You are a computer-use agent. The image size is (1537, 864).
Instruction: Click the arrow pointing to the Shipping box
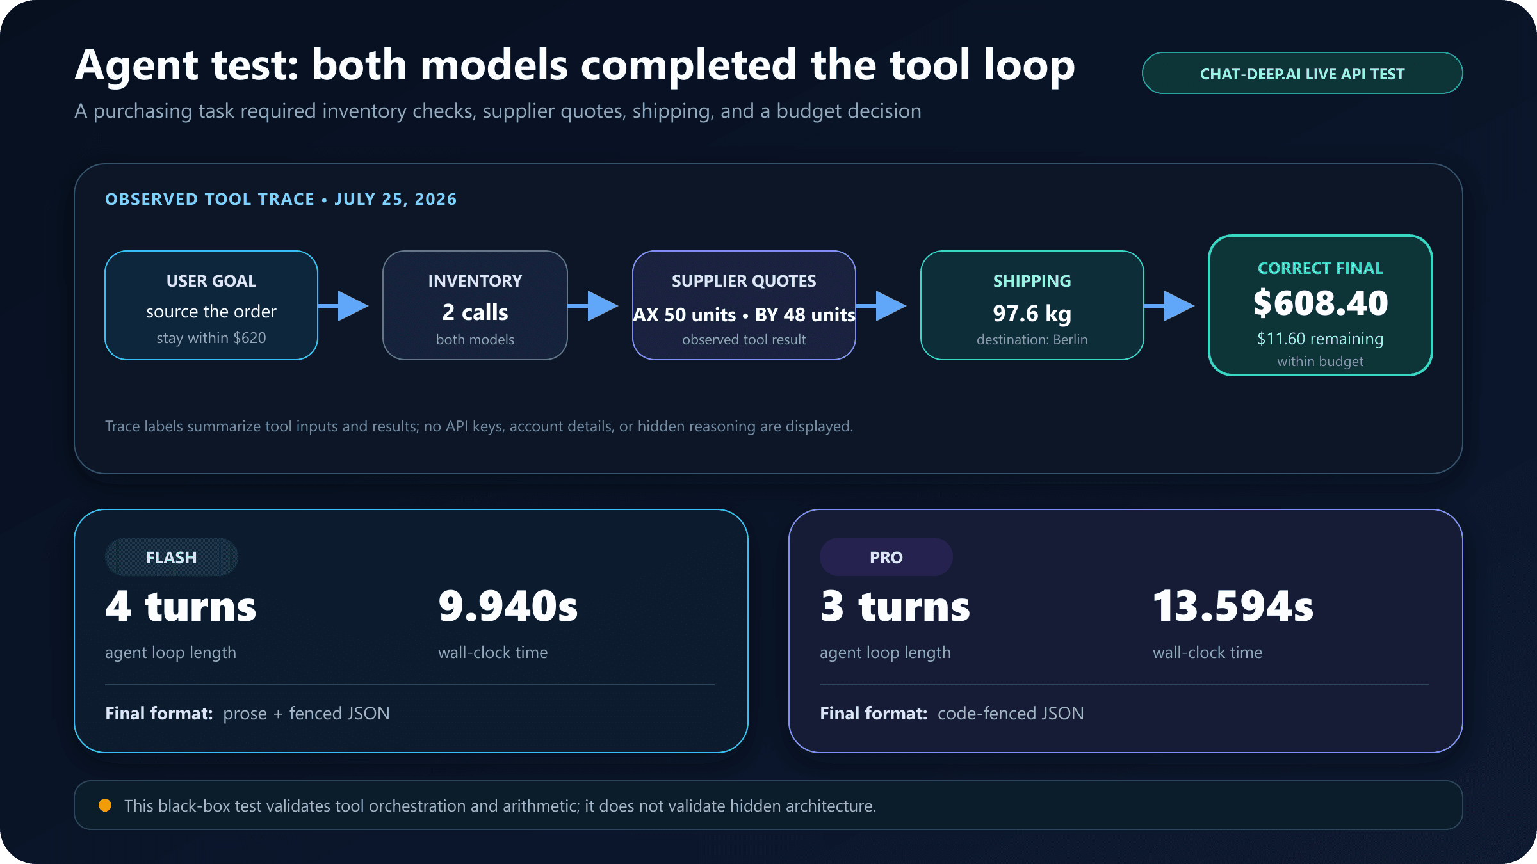(x=882, y=306)
